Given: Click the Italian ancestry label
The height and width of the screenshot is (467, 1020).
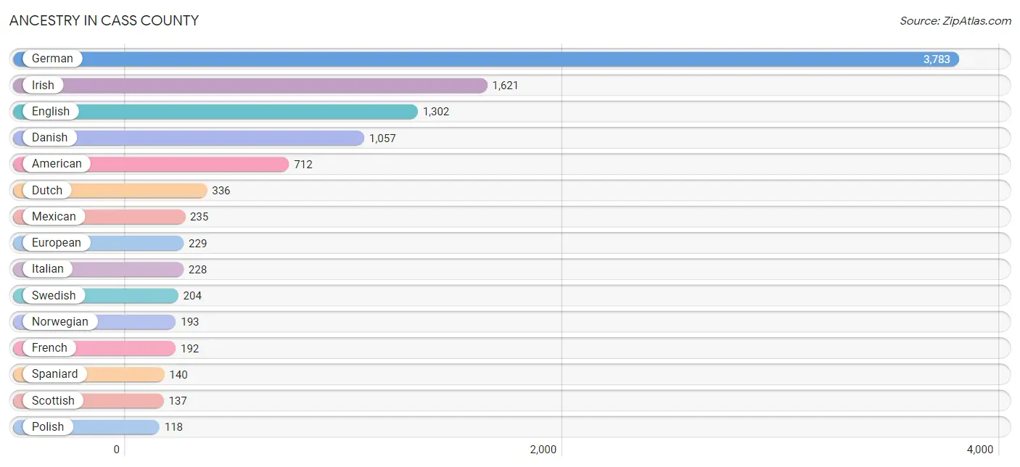Looking at the screenshot, I should pos(48,269).
